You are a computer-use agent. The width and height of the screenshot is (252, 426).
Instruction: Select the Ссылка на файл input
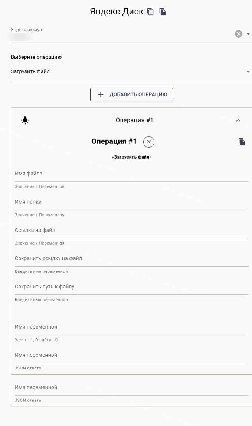point(131,230)
